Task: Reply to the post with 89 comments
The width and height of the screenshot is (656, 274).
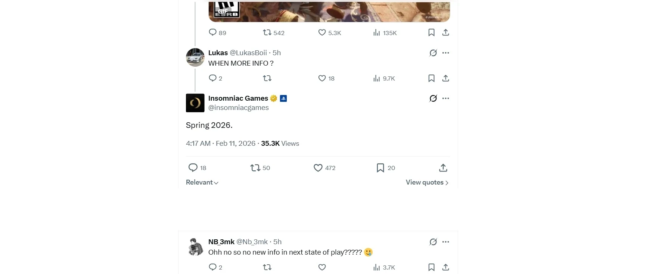Action: (x=212, y=32)
